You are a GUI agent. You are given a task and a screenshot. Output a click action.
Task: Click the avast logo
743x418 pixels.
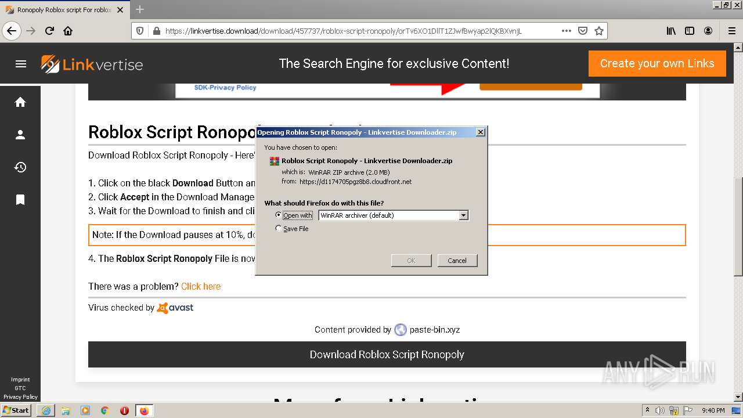(x=175, y=308)
